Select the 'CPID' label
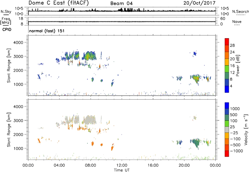The height and width of the screenshot is (172, 249). pyautogui.click(x=7, y=29)
